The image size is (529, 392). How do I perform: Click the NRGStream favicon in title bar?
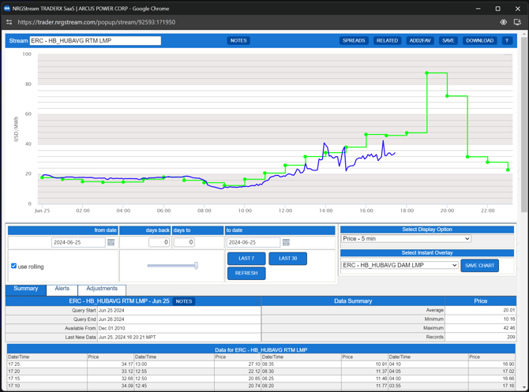coord(7,9)
